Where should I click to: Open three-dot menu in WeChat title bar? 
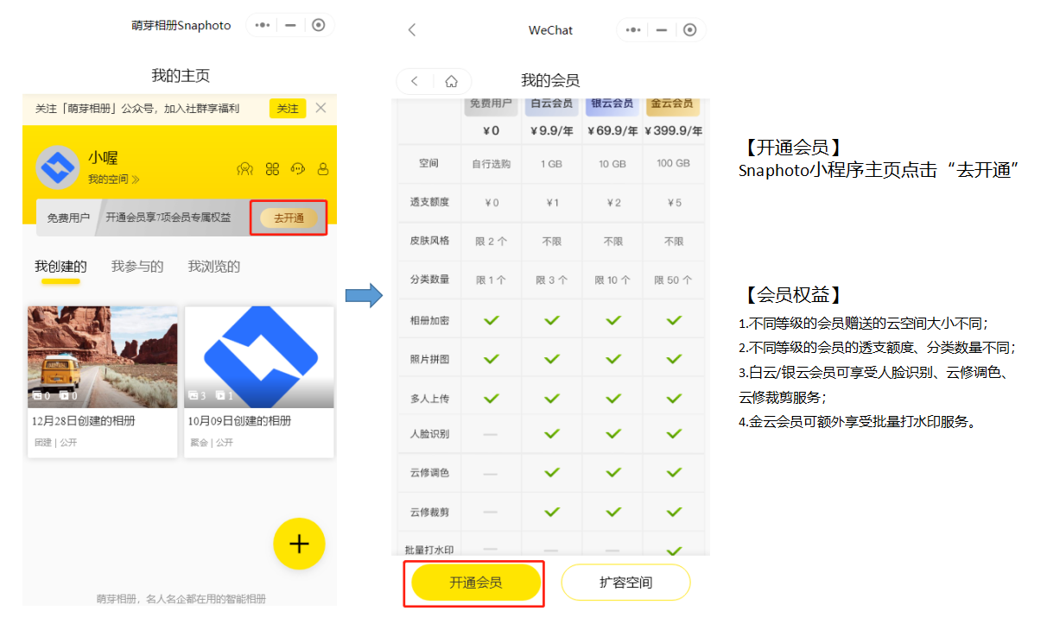coord(634,29)
